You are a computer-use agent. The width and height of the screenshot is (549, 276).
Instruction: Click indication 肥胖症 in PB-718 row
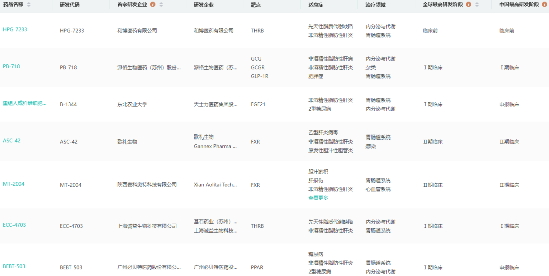click(316, 76)
